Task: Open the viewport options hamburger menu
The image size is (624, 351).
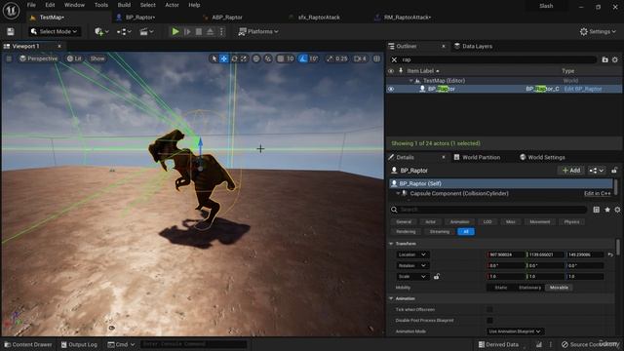Action: pyautogui.click(x=9, y=58)
